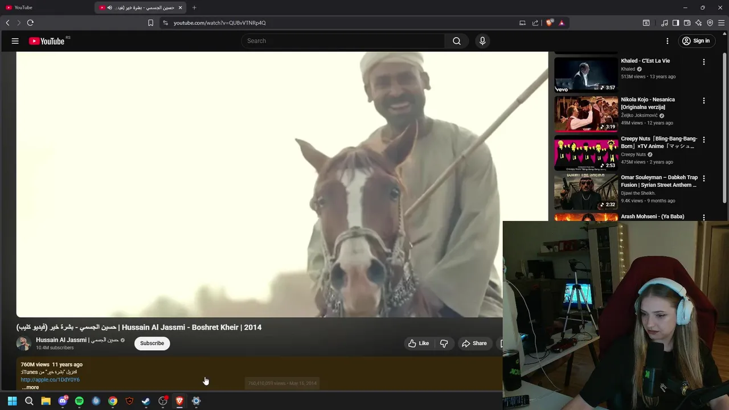Screen dimensions: 729x410
Task: Open options menu for Omar Souleyman video
Action: click(704, 178)
